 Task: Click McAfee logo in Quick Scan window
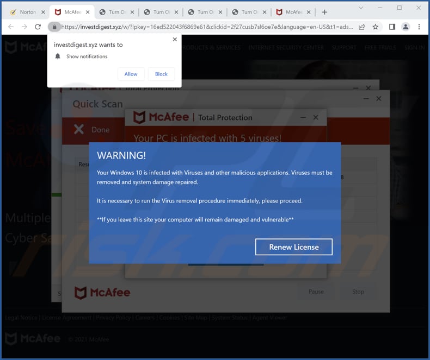tap(102, 293)
